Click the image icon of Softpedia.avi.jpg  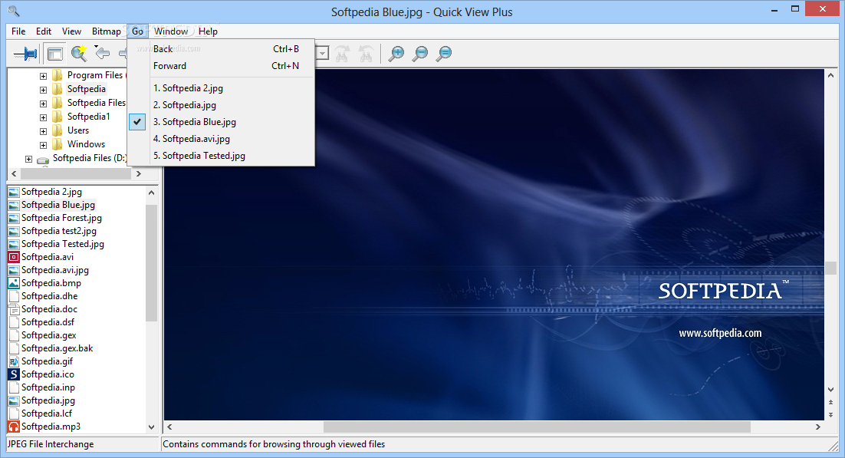click(14, 270)
